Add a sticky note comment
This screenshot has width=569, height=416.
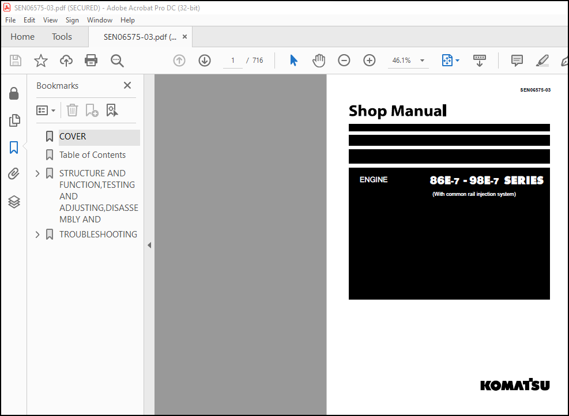point(517,60)
